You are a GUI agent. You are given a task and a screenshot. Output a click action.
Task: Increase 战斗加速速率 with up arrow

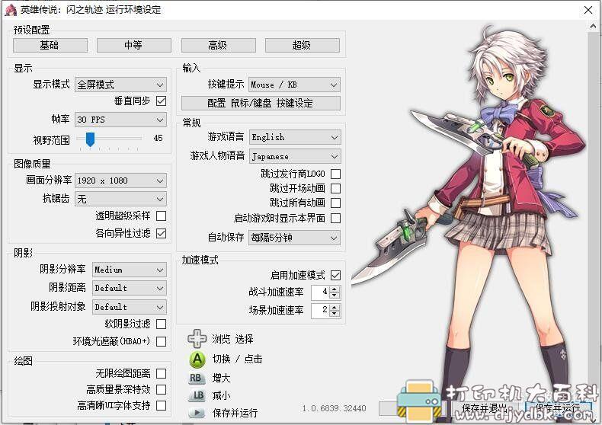click(335, 289)
